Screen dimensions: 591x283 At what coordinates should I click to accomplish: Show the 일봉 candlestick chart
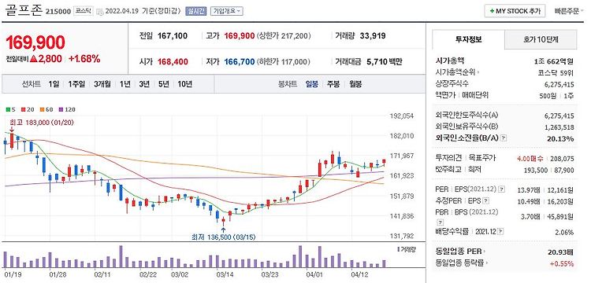[312, 84]
